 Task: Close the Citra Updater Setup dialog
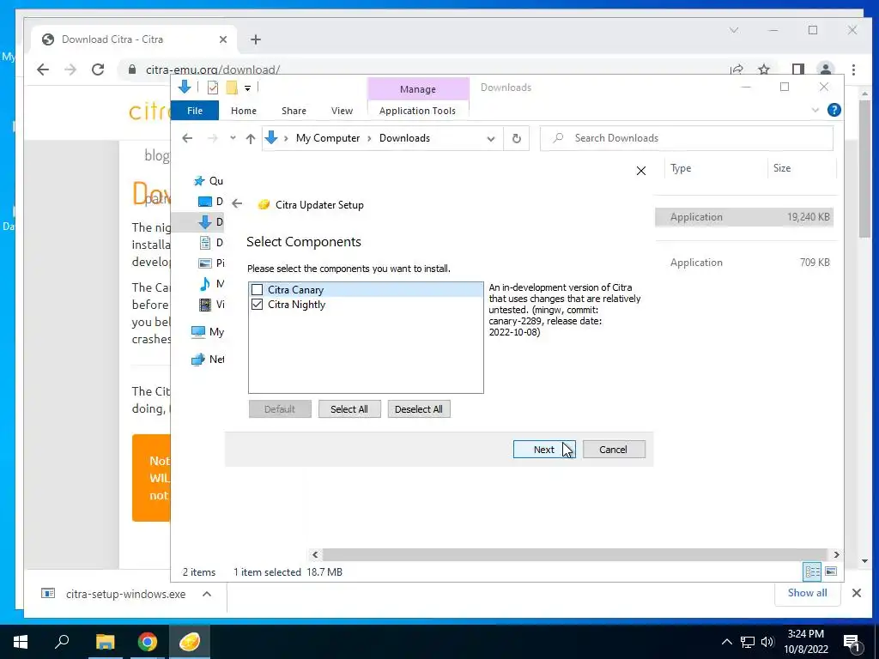(640, 171)
